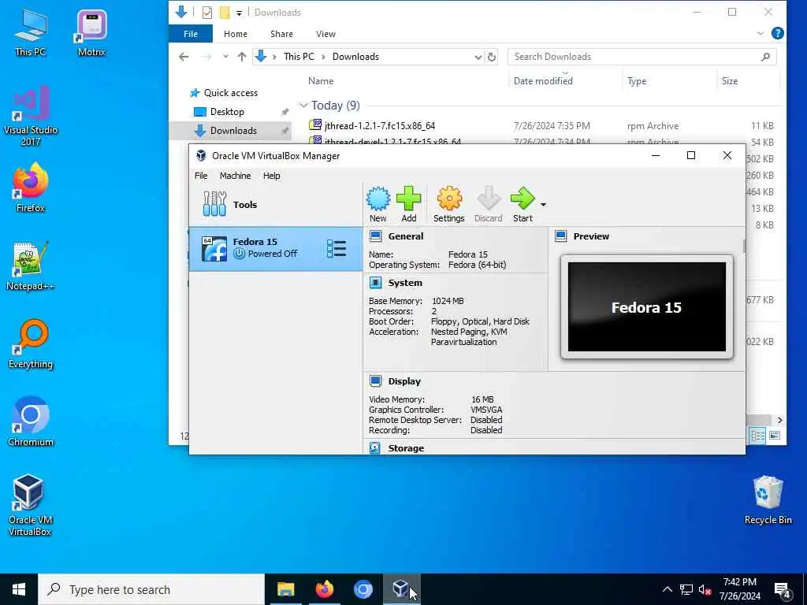The height and width of the screenshot is (605, 807).
Task: Sort by Size column header
Action: (729, 81)
